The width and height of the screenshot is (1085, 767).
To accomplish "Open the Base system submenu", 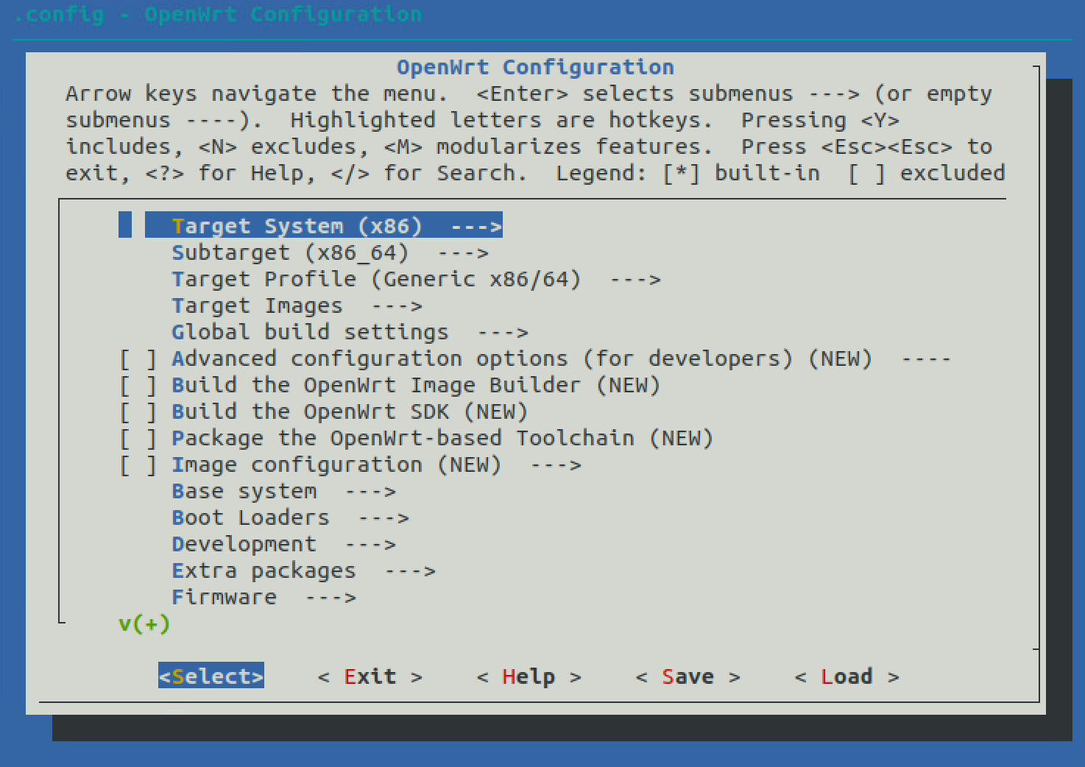I will click(x=283, y=491).
